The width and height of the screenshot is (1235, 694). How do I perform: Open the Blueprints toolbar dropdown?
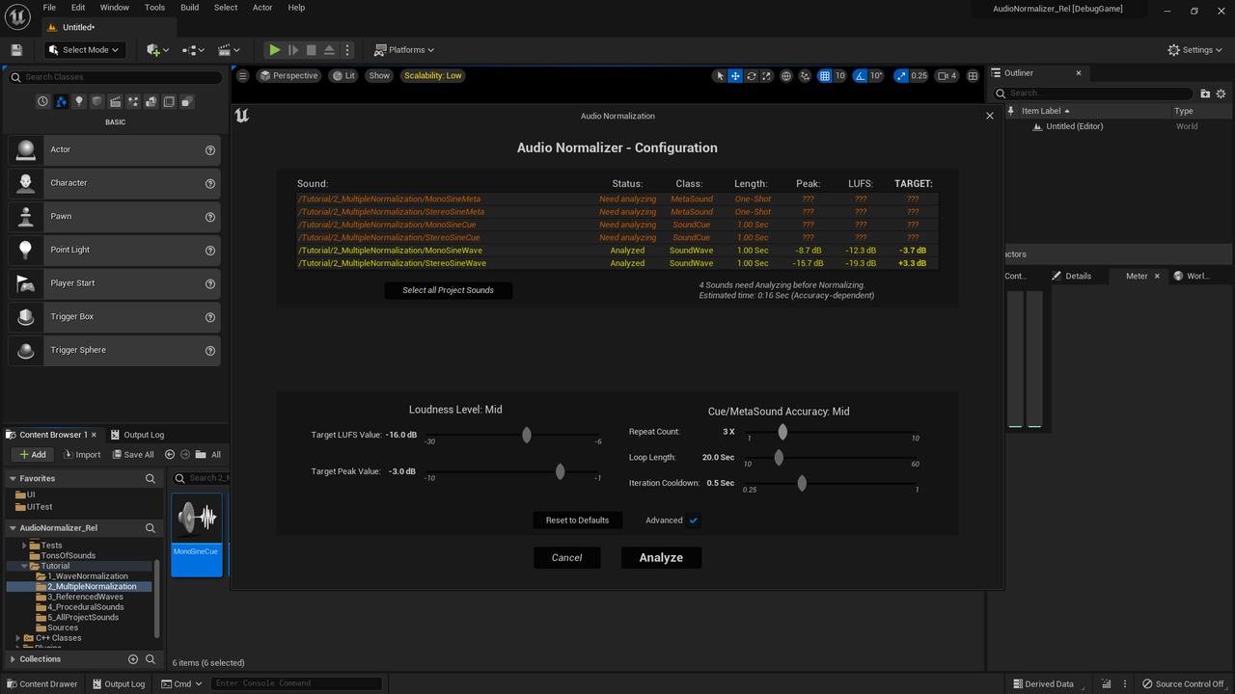(x=193, y=50)
